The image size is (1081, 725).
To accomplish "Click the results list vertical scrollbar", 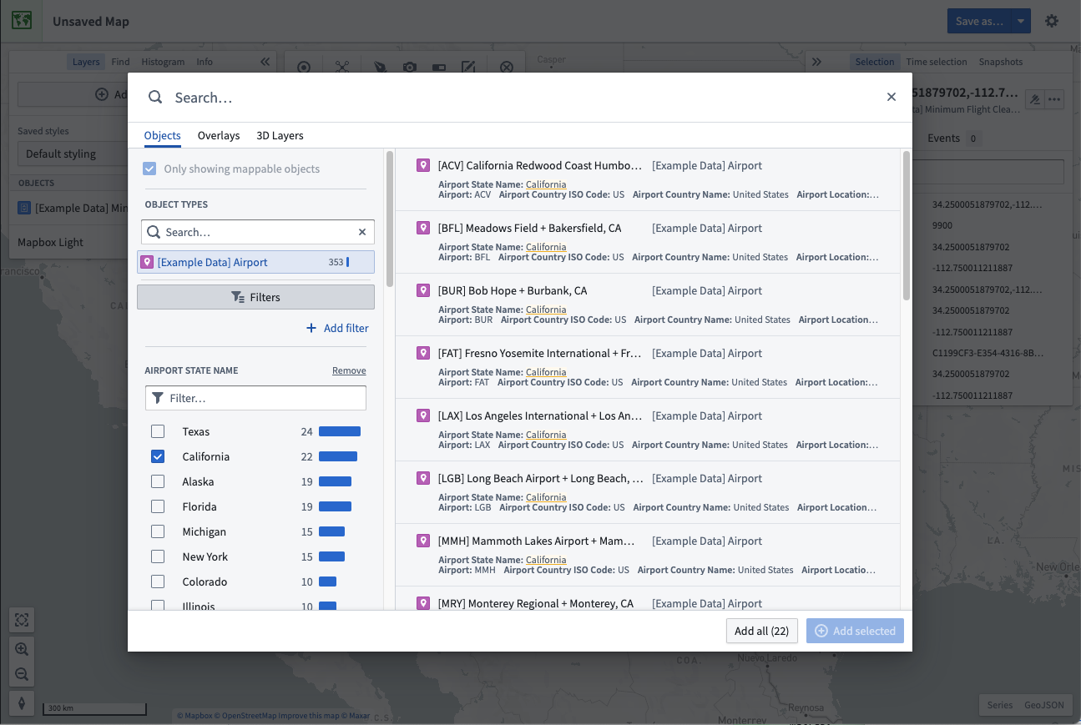I will [x=906, y=225].
